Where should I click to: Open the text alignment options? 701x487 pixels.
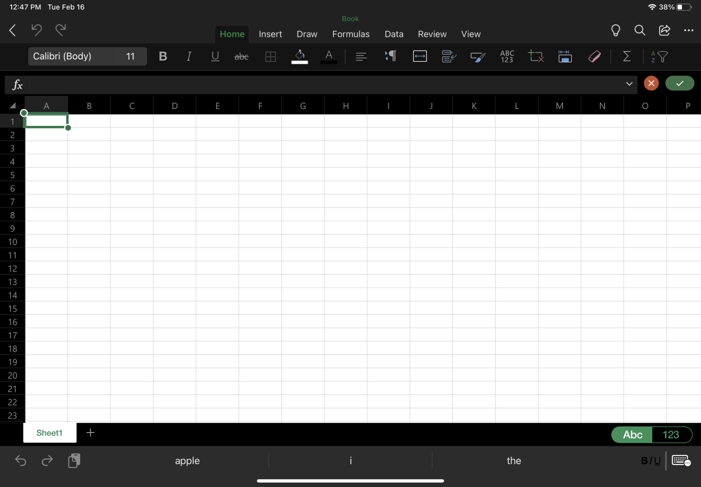tap(361, 56)
